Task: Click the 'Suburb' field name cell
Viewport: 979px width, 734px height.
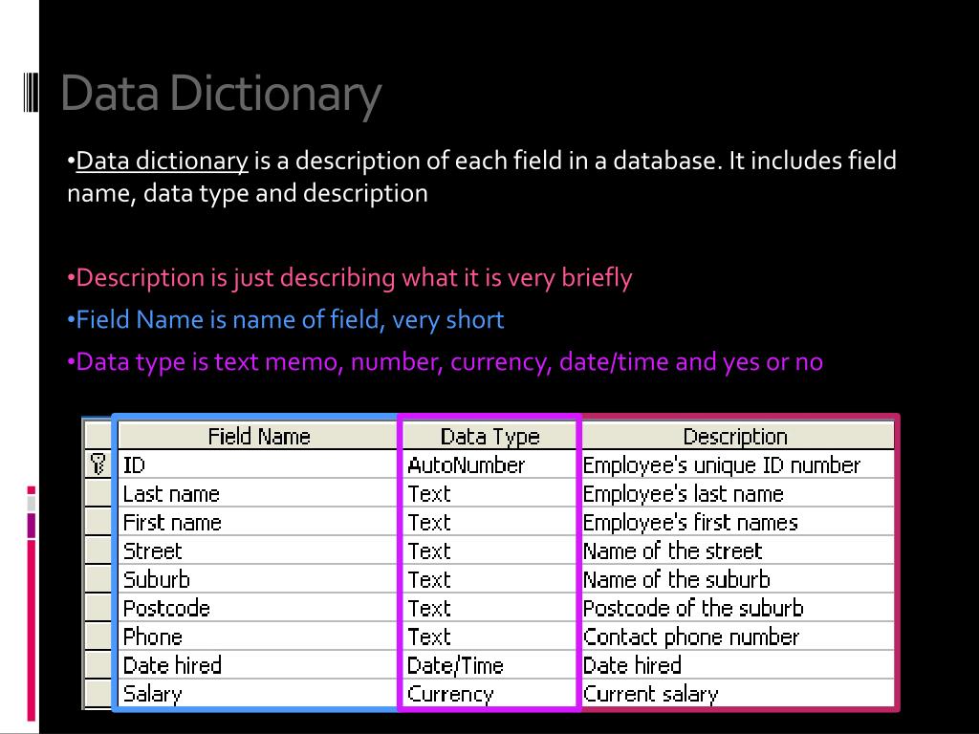Action: [x=258, y=579]
